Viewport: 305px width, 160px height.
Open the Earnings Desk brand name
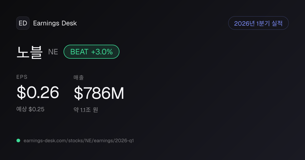55,23
